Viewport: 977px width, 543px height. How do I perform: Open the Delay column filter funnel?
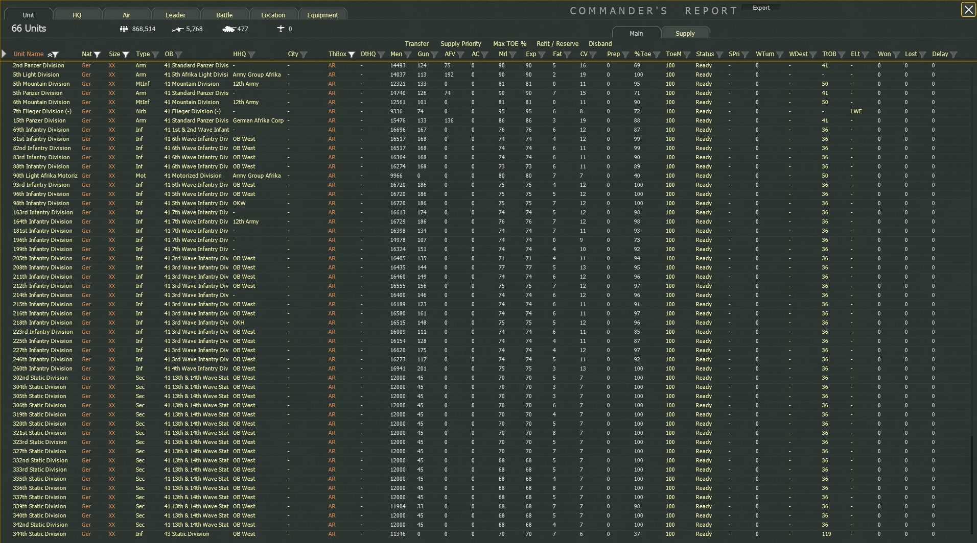pyautogui.click(x=953, y=55)
